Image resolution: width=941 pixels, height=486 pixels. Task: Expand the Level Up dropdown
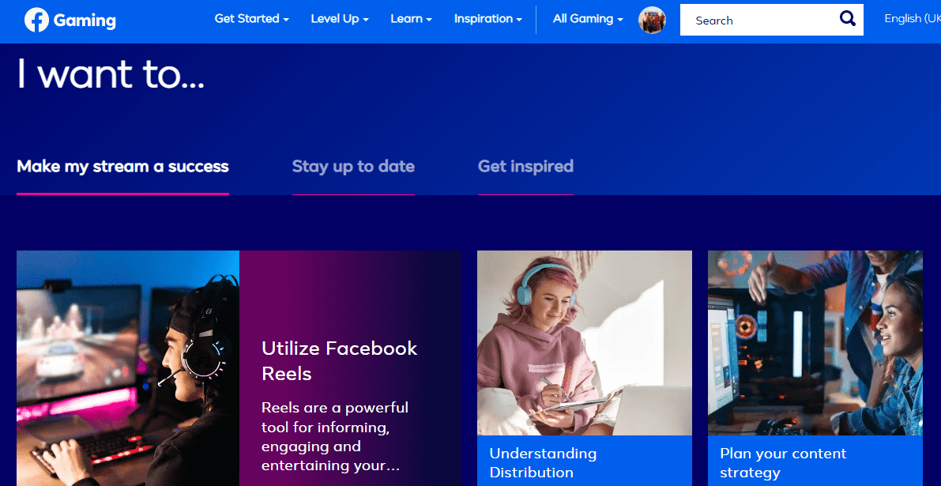(x=340, y=19)
